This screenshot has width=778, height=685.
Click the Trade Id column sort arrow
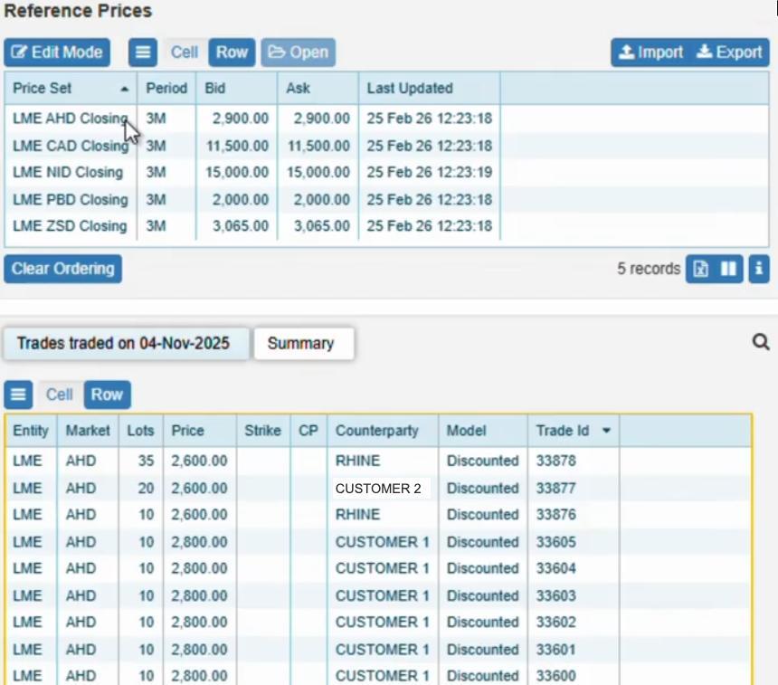pyautogui.click(x=606, y=431)
